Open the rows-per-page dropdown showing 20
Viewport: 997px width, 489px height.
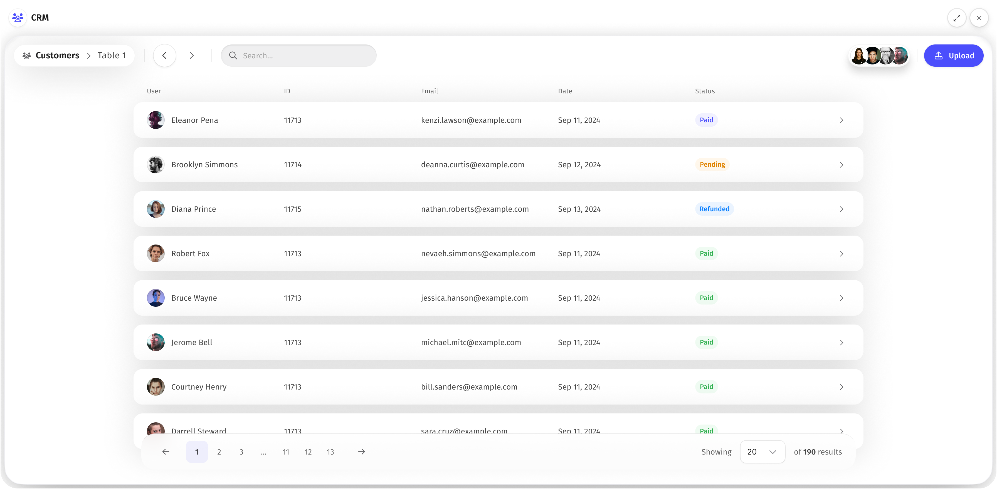(x=762, y=451)
